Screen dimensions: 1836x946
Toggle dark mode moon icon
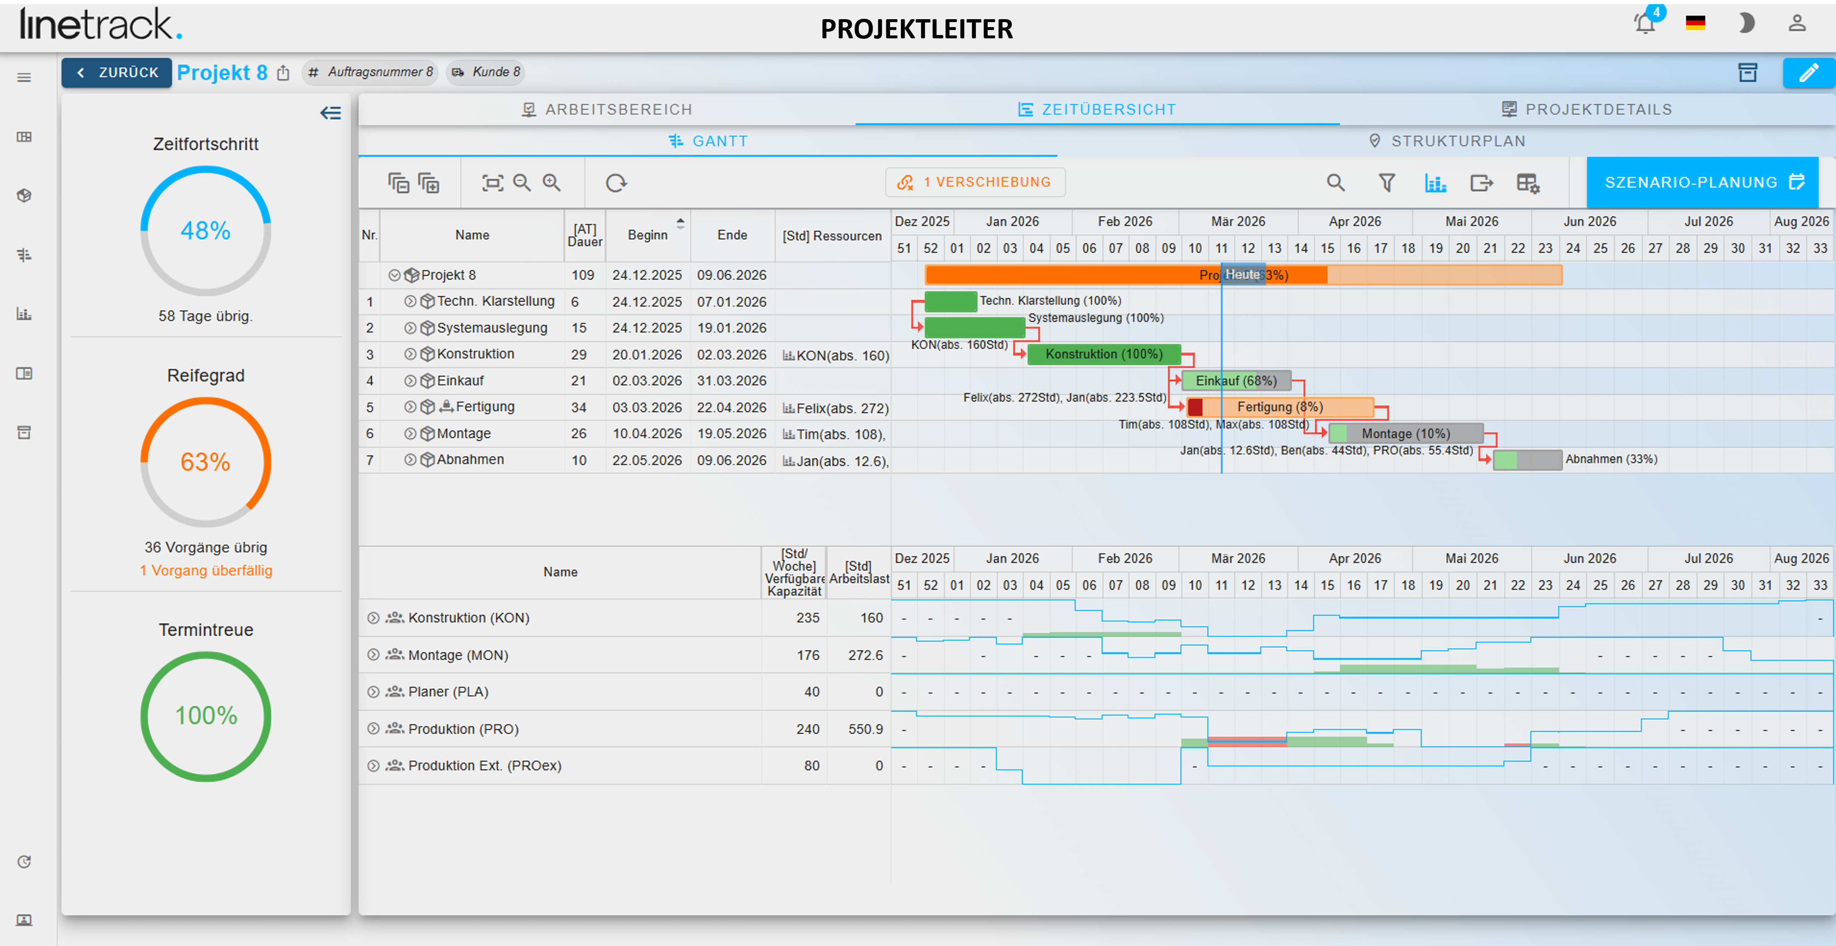(1746, 23)
